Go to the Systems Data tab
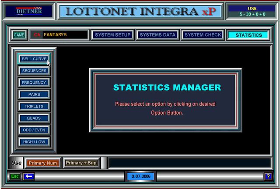This screenshot has height=189, width=280. point(157,35)
